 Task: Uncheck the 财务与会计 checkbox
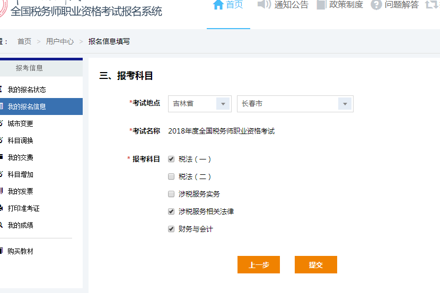(171, 229)
